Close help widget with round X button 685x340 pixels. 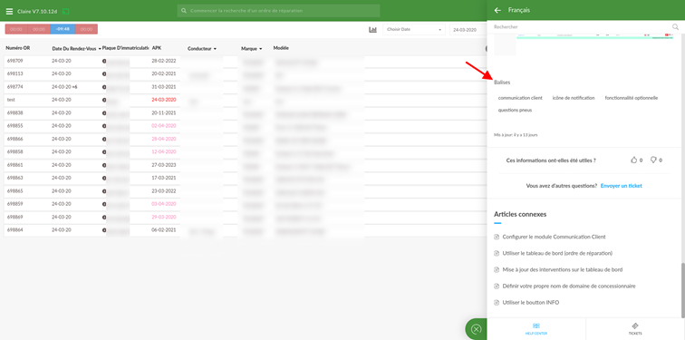477,329
